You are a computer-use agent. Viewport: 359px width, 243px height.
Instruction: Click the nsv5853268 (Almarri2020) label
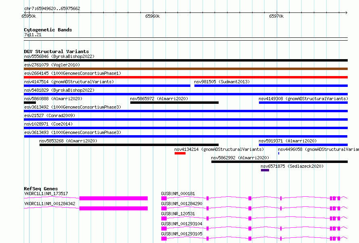click(x=68, y=141)
